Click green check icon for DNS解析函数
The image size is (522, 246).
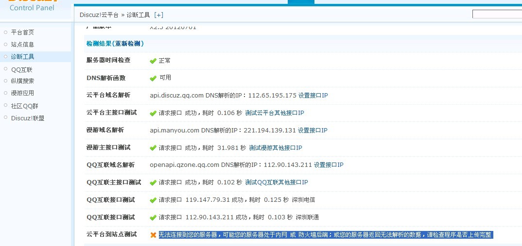[x=153, y=78]
